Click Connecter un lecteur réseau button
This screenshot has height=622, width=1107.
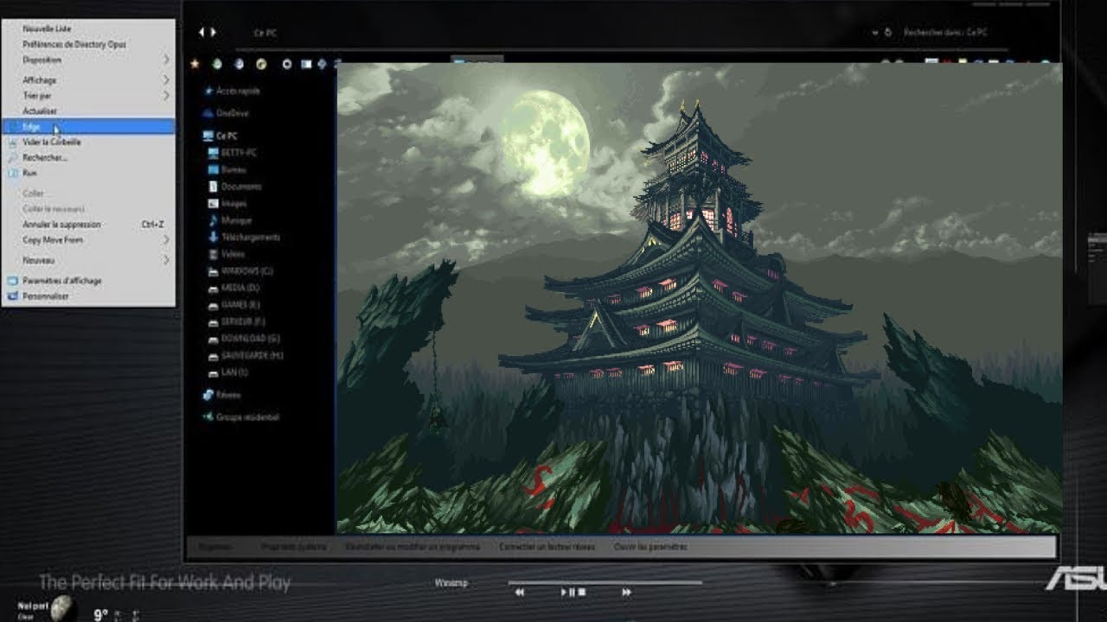(x=547, y=547)
